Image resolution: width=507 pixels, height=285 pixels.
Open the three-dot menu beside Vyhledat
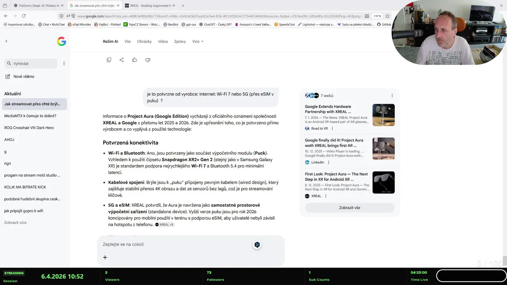64,63
